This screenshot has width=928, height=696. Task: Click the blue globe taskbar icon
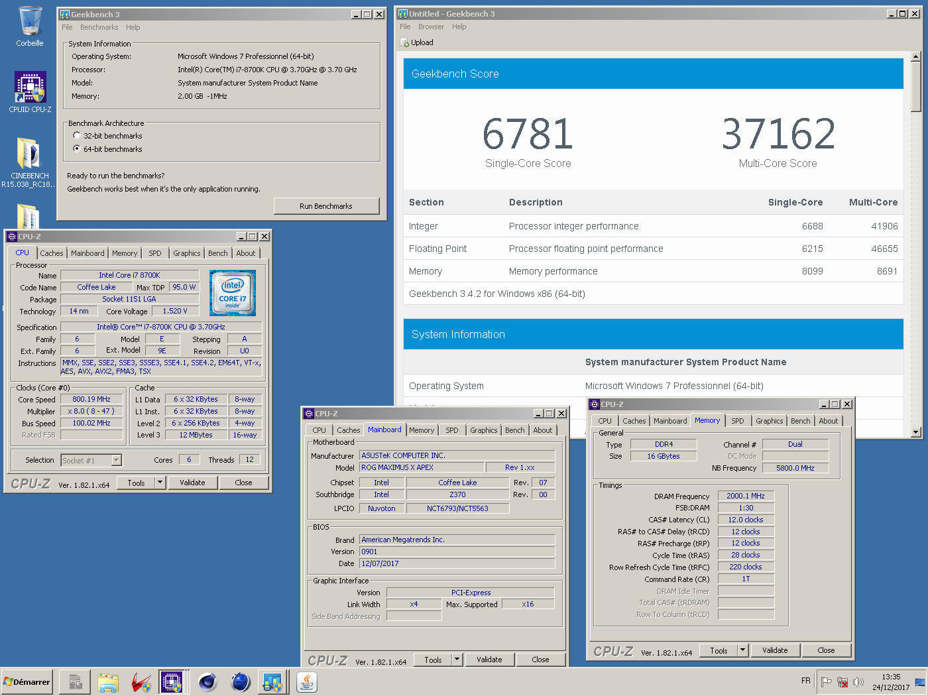click(240, 682)
